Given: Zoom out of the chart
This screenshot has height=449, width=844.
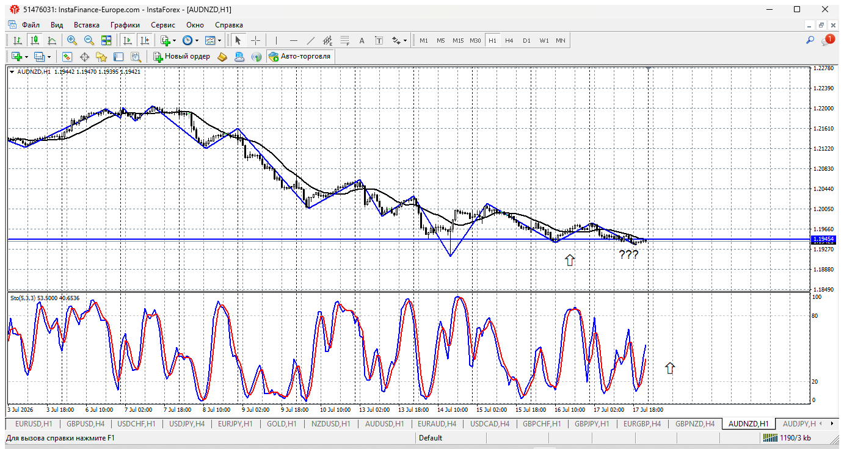Looking at the screenshot, I should pos(89,40).
